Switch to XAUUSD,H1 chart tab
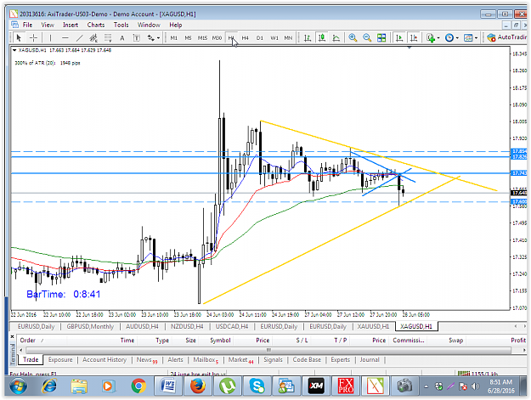 coord(373,326)
